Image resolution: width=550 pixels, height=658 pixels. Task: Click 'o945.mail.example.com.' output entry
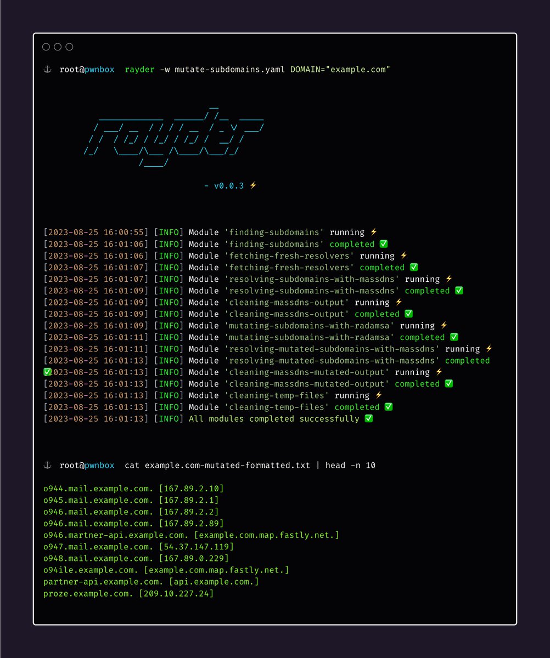coord(99,500)
